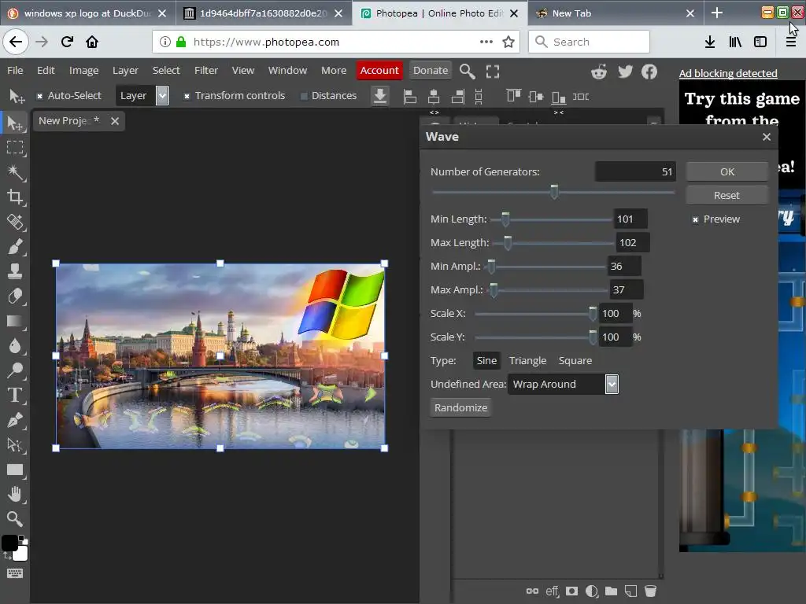
Task: Click the new folder icon in layers panel
Action: point(611,591)
